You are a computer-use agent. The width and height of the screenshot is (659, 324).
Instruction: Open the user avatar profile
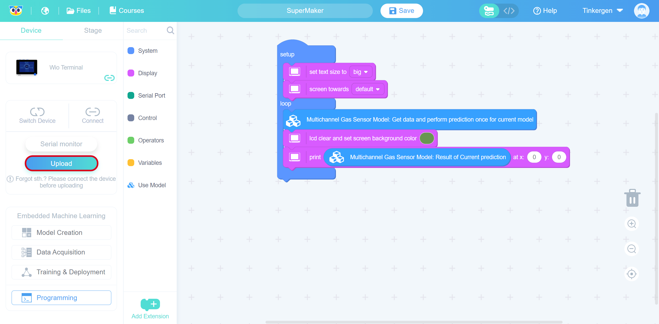641,11
